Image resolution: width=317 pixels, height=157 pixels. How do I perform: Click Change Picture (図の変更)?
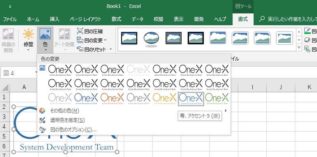(x=92, y=40)
